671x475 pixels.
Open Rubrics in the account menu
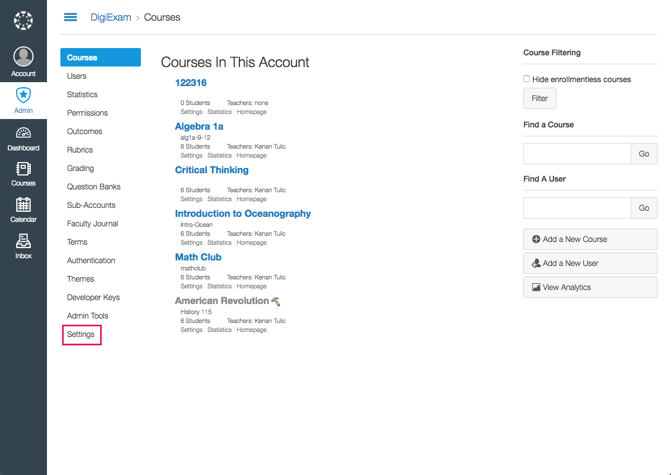80,150
